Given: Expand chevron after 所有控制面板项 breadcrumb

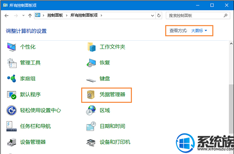Looking at the screenshot, I should pos(101,15).
